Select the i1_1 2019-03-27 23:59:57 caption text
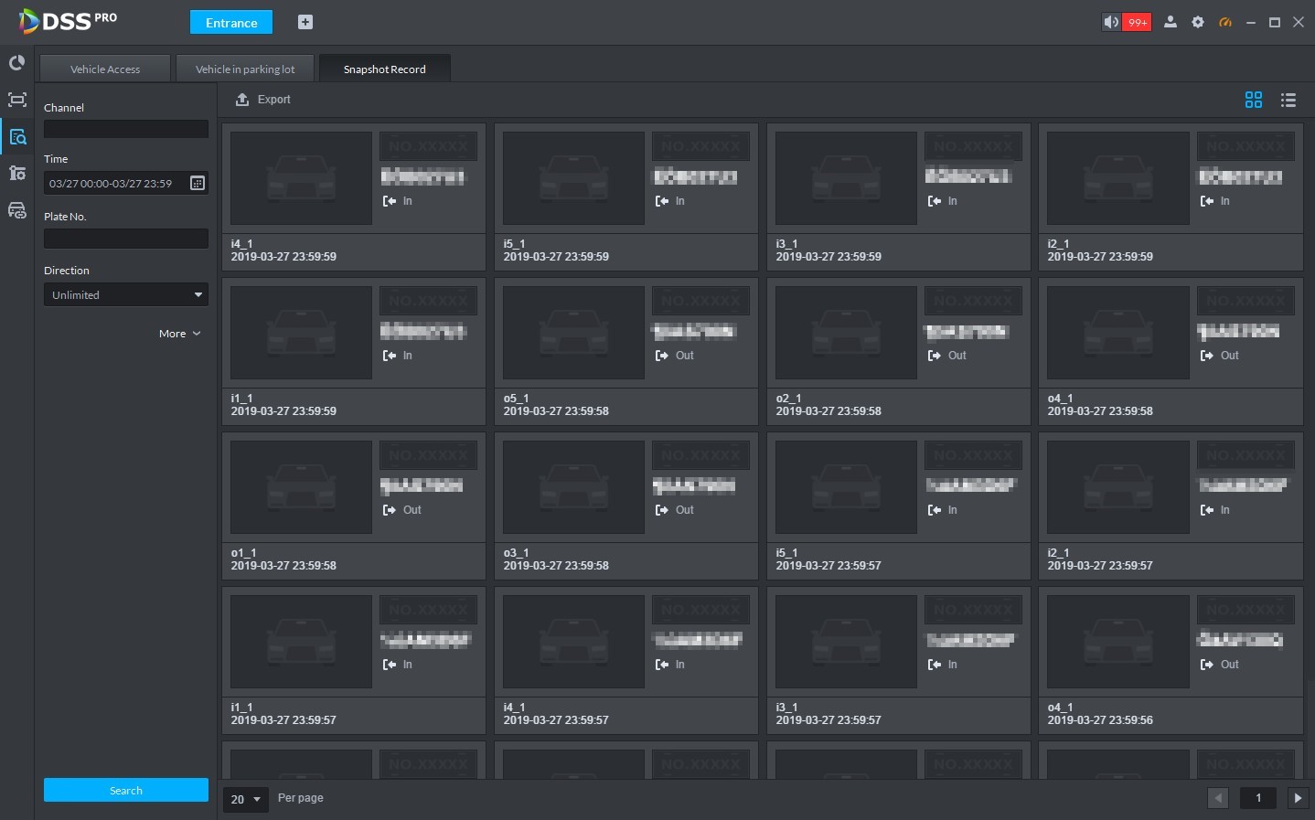 (x=283, y=714)
